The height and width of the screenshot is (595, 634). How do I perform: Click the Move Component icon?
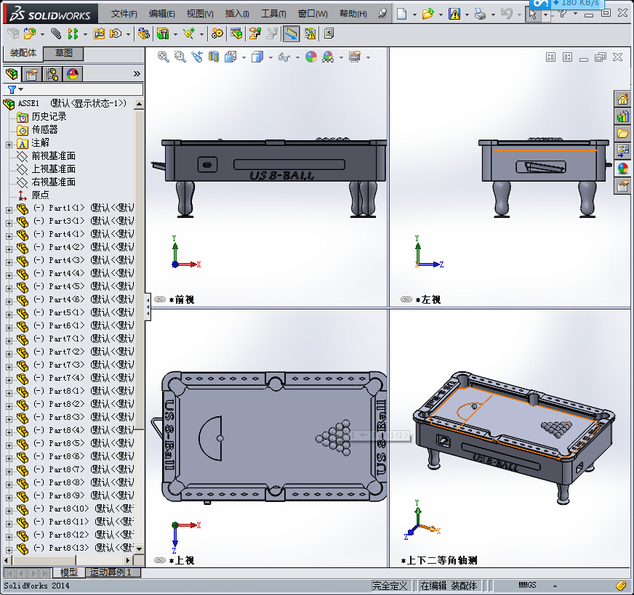[x=116, y=33]
